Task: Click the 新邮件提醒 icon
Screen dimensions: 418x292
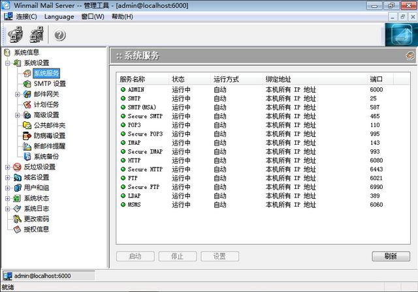Action: pos(27,146)
